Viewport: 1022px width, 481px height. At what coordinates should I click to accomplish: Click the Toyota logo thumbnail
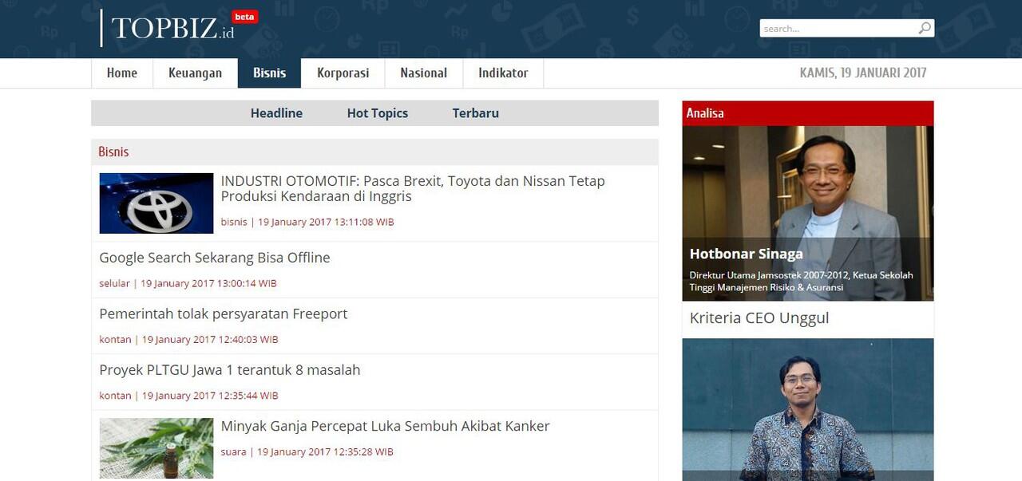tap(156, 203)
